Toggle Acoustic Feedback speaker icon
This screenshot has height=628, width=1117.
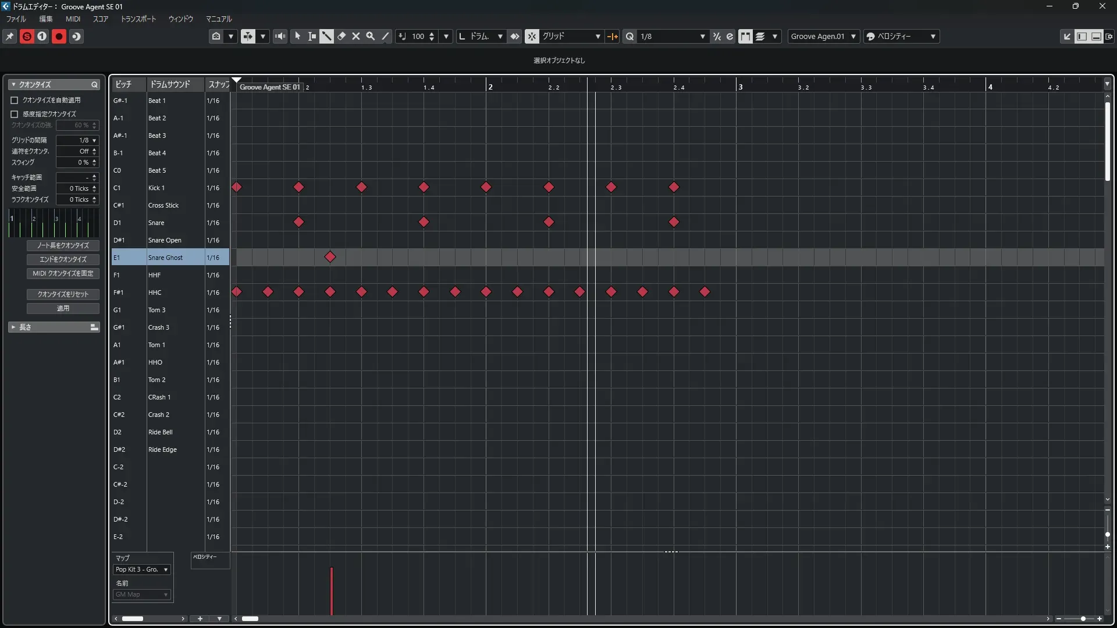click(x=280, y=36)
